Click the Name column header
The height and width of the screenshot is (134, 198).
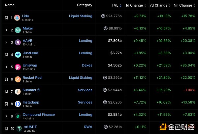tap(10, 5)
